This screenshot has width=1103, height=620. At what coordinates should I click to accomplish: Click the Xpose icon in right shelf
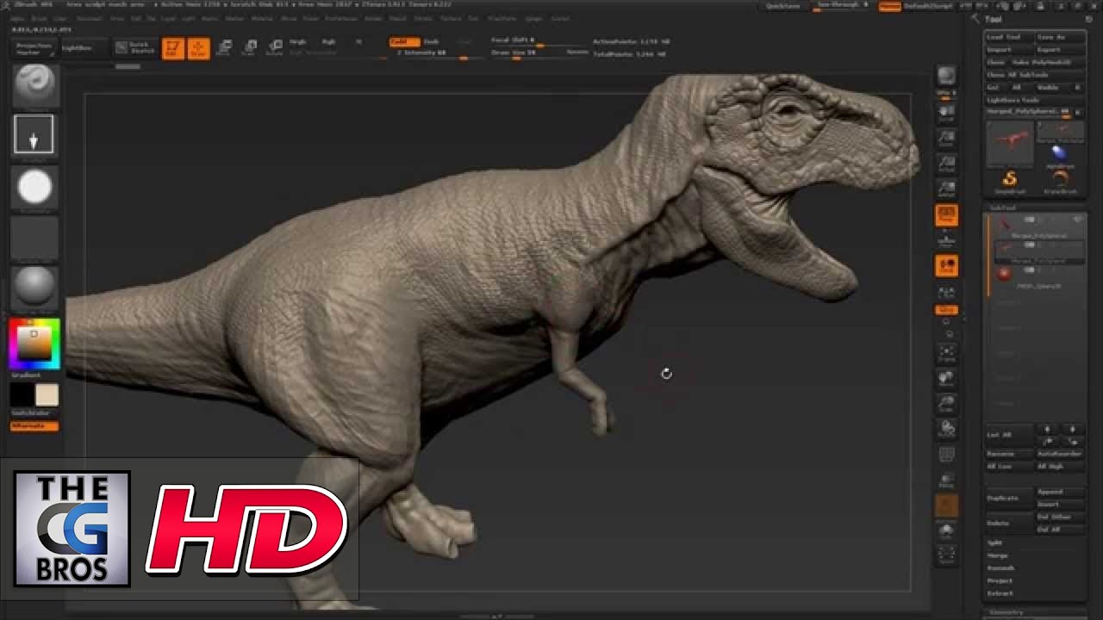(946, 555)
